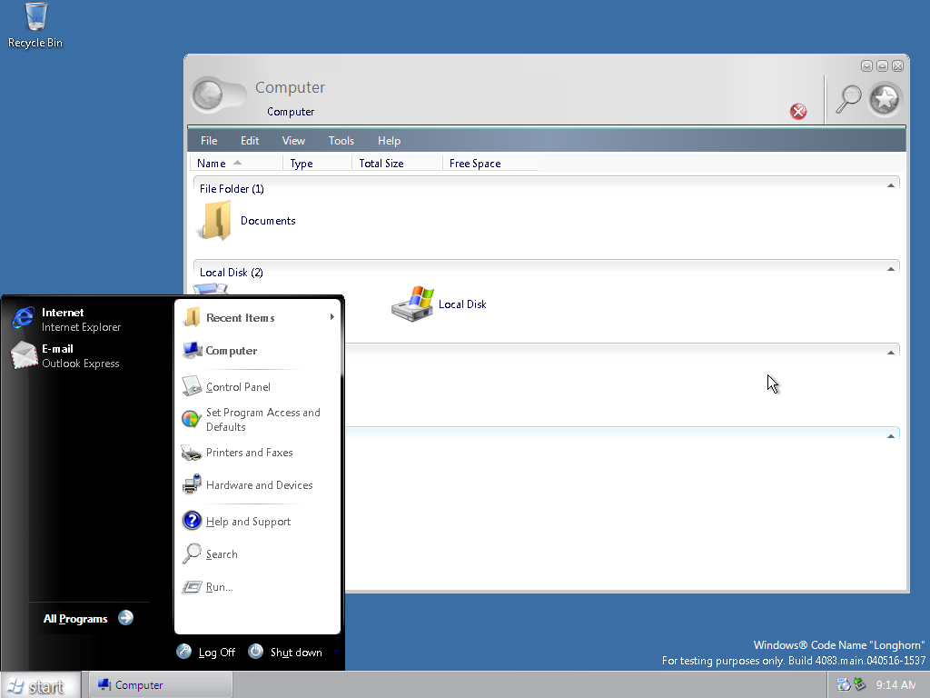Collapse the Local Disk group
This screenshot has height=698, width=930.
pyautogui.click(x=891, y=269)
